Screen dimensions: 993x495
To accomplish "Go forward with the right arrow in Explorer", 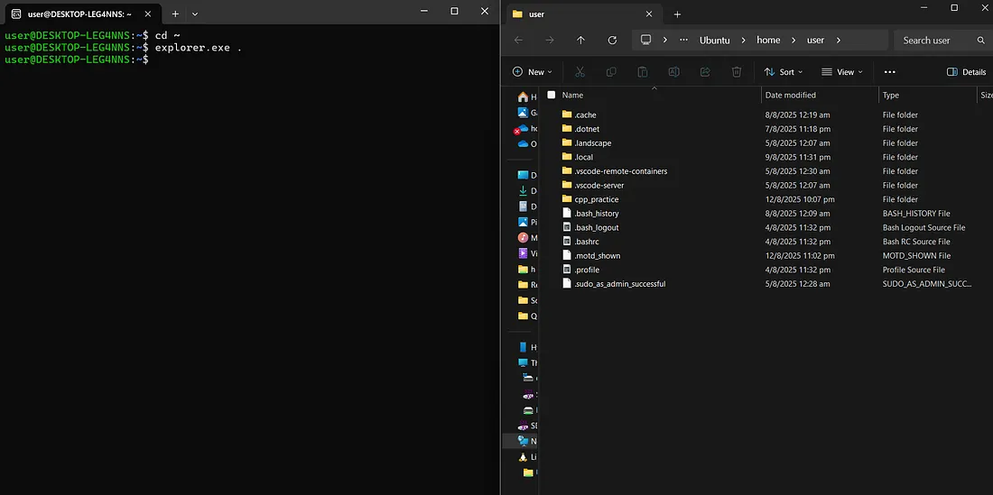I will (550, 40).
